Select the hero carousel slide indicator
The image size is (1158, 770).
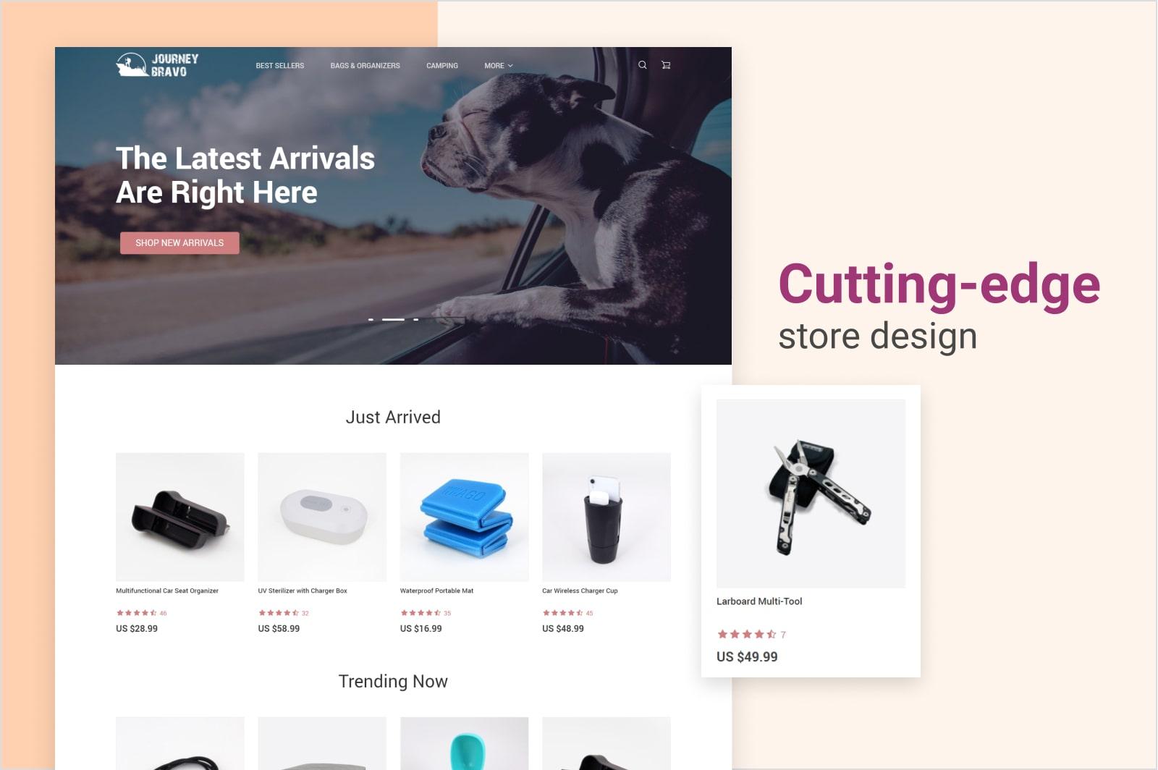(x=393, y=318)
